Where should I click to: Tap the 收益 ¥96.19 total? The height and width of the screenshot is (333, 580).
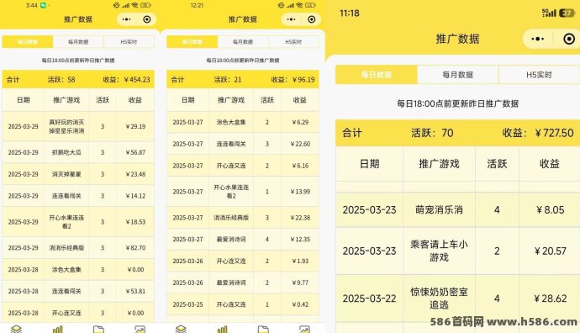click(x=293, y=80)
